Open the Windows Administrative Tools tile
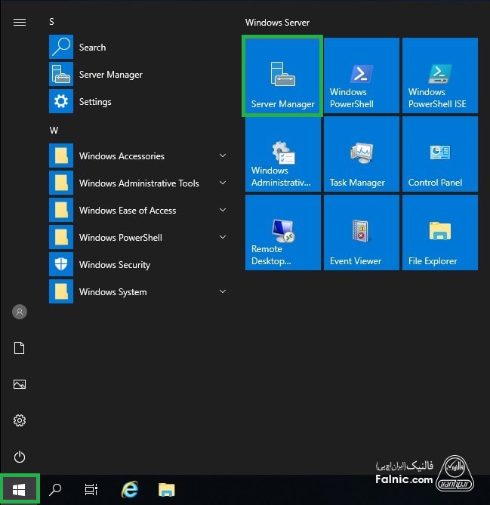The image size is (490, 505). [x=282, y=154]
